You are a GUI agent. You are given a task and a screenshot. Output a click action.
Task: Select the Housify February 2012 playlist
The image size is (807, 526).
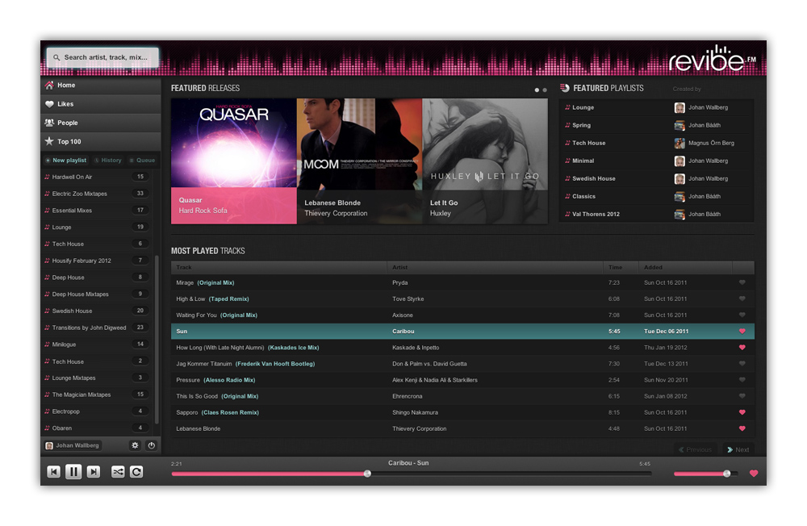(x=97, y=261)
